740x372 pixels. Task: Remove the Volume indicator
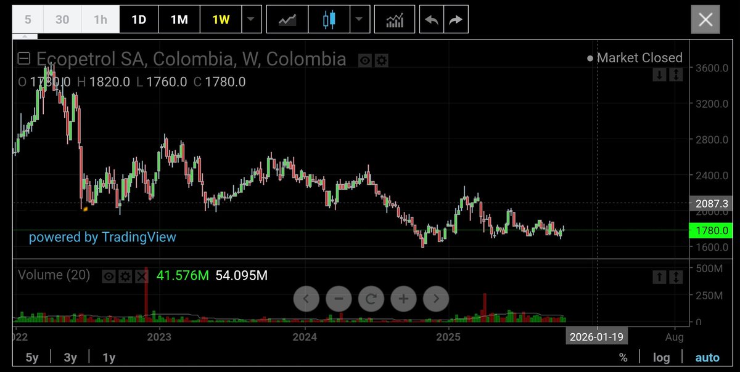tap(142, 277)
